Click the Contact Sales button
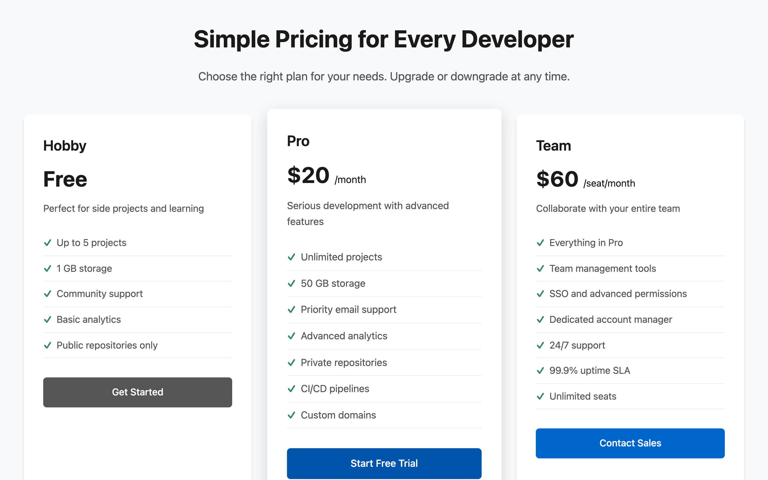 pyautogui.click(x=630, y=443)
